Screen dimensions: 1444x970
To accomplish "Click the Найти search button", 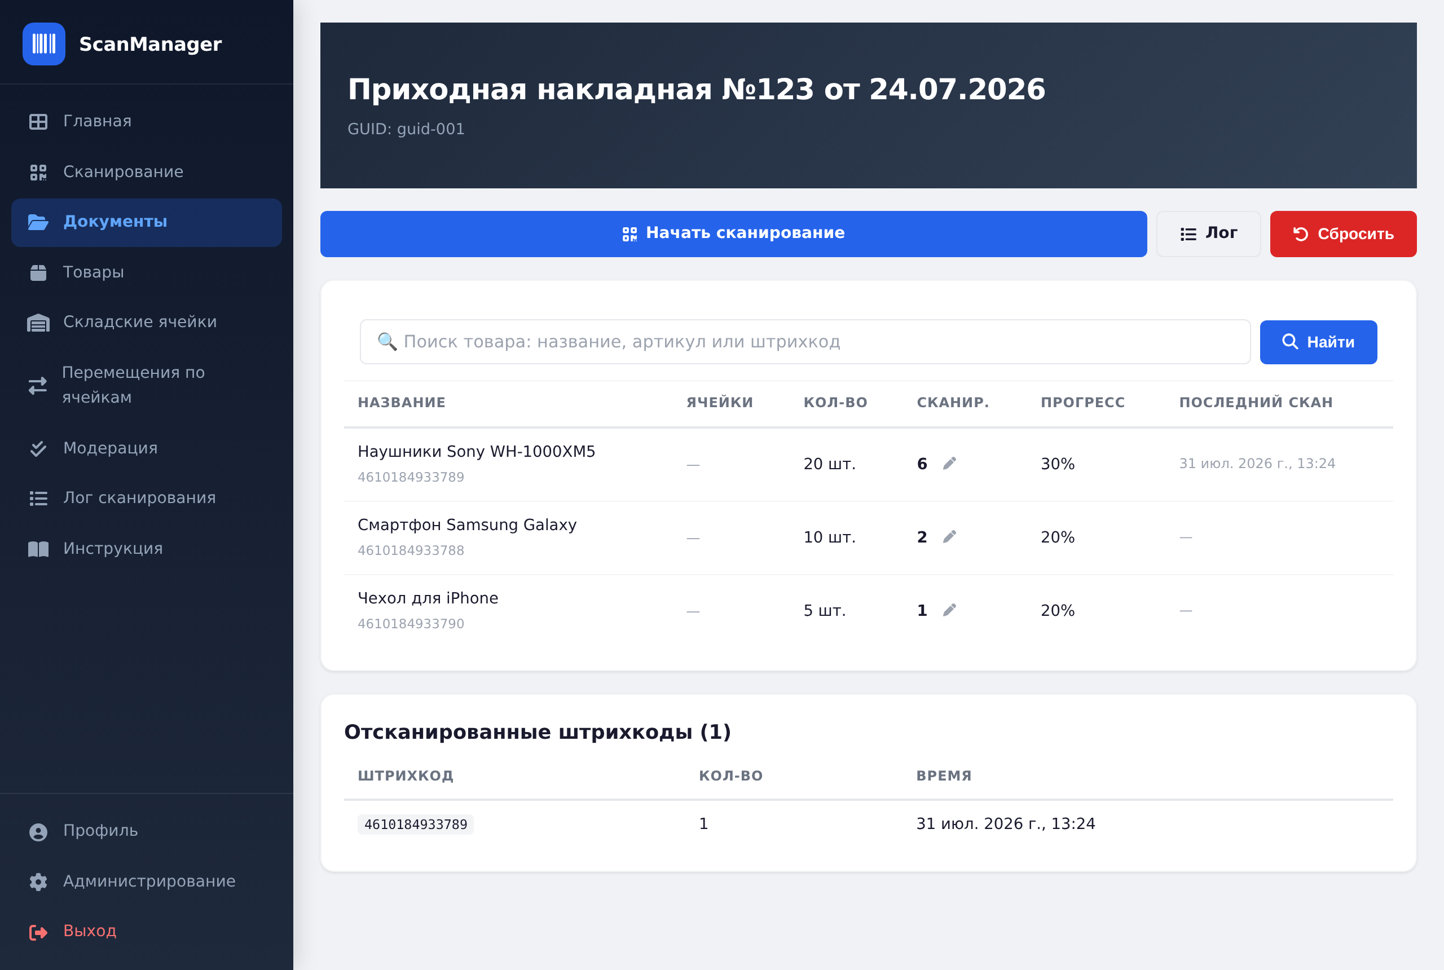I will [x=1318, y=342].
